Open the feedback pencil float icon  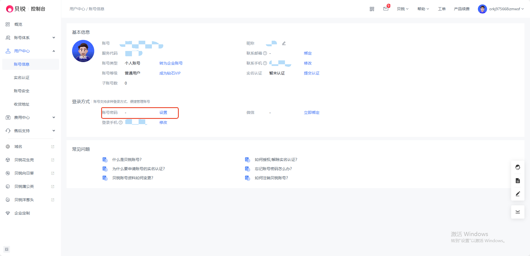pyautogui.click(x=518, y=194)
